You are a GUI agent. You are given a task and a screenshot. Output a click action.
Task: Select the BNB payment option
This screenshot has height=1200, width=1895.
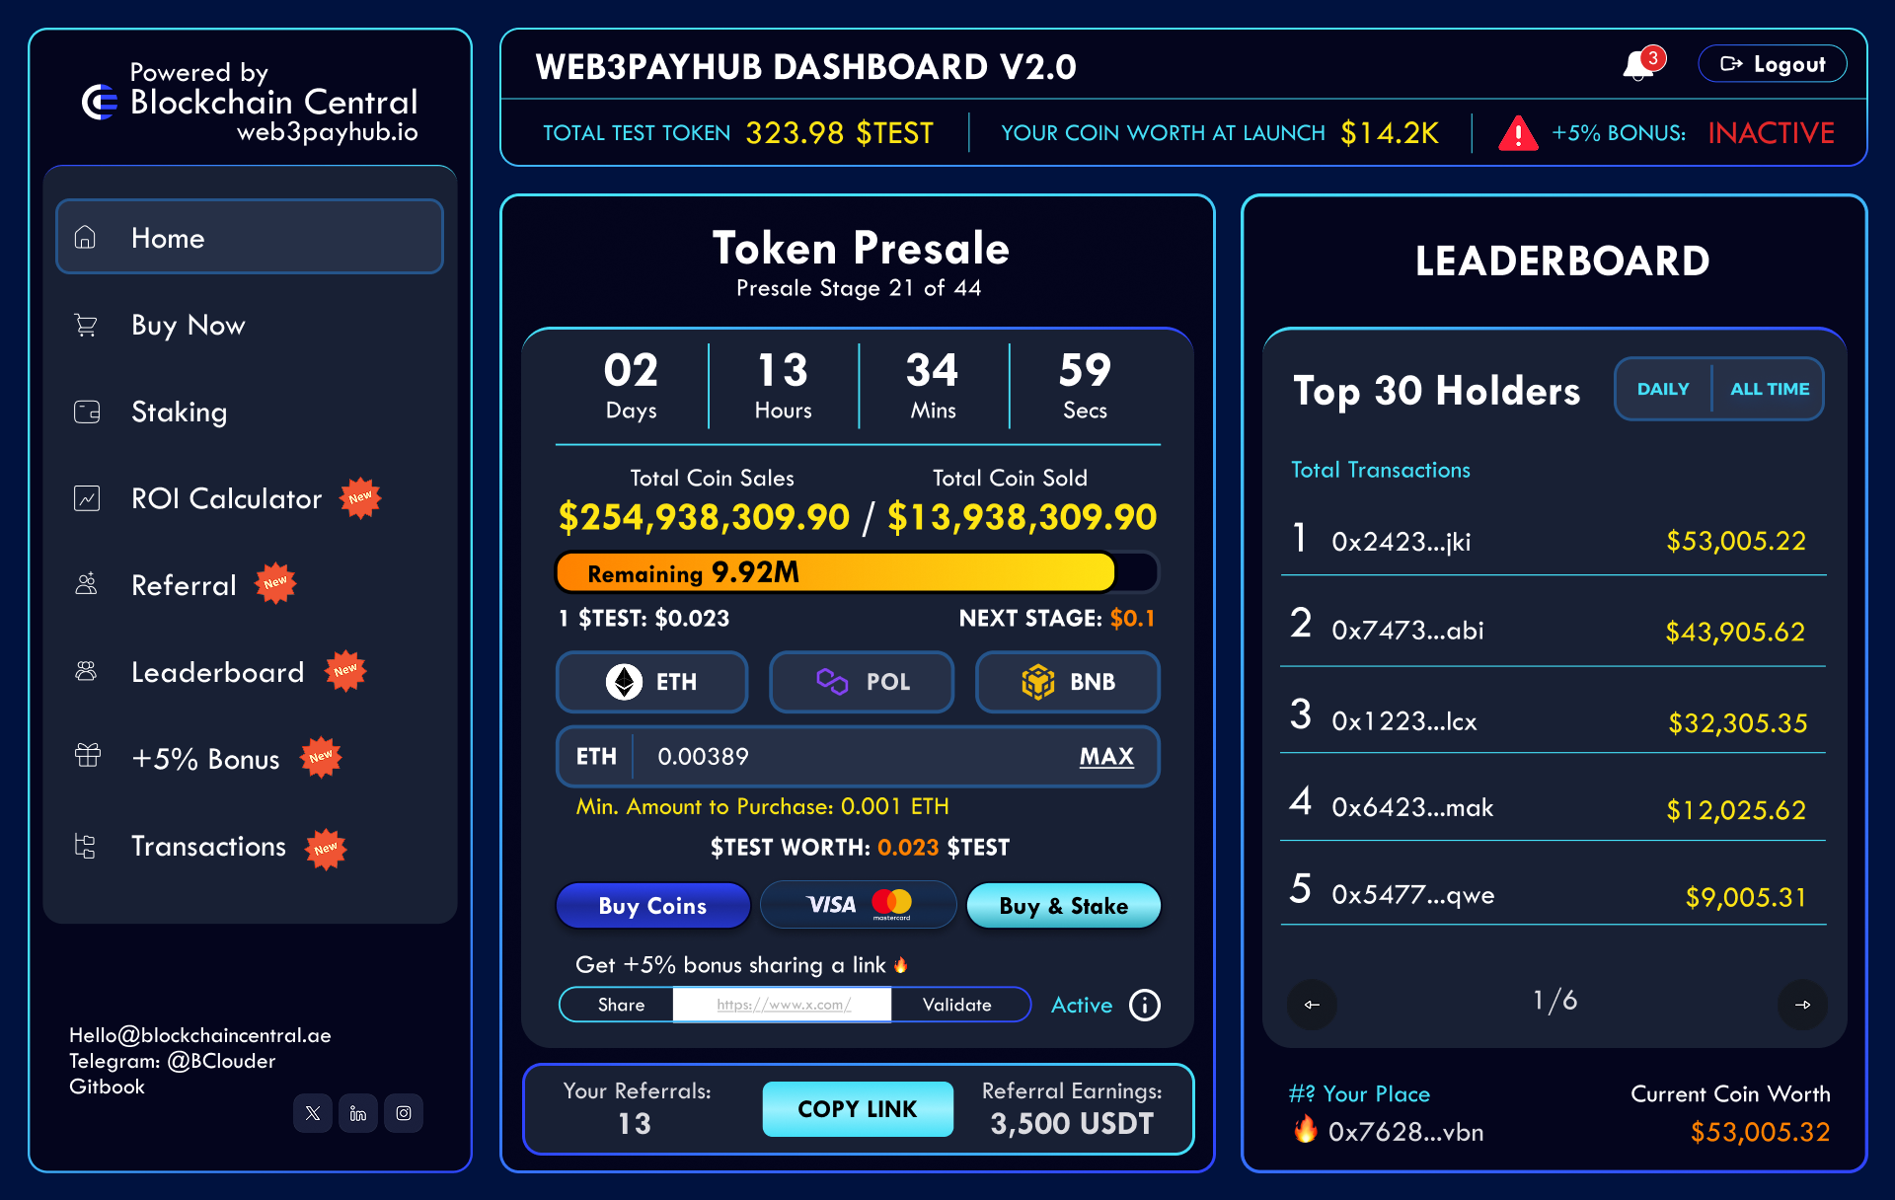pyautogui.click(x=1067, y=682)
